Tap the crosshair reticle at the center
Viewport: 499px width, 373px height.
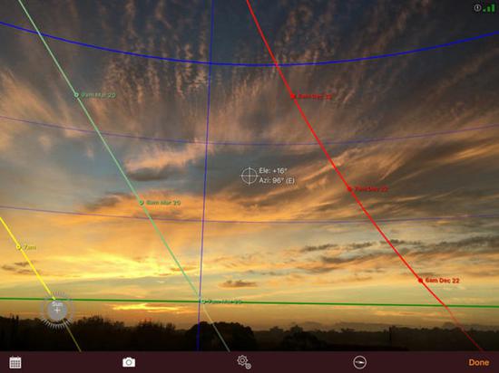pos(249,176)
